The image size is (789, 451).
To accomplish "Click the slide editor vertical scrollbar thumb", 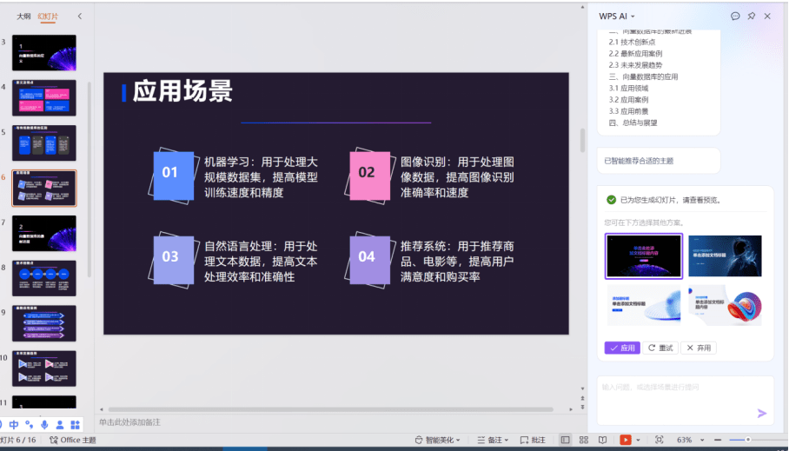I will (x=582, y=140).
